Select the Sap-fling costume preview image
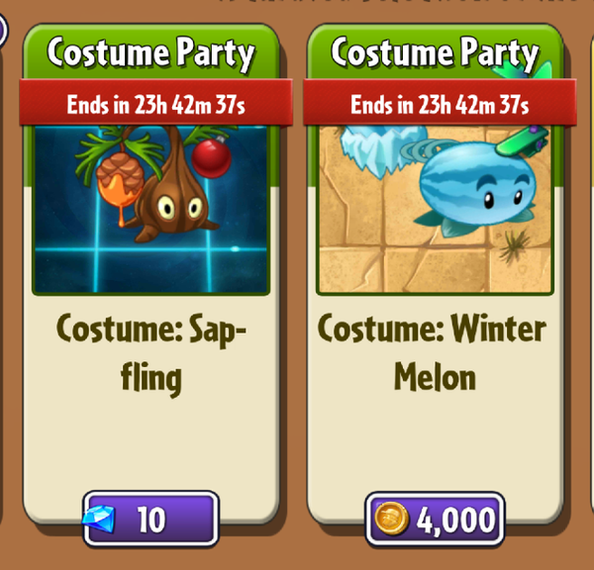The image size is (594, 570). pyautogui.click(x=150, y=210)
